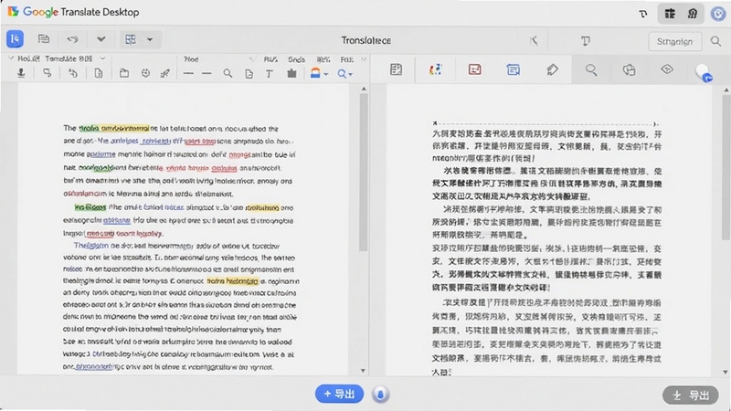Click the blue text frame icon in right toolbar
The image size is (731, 411).
point(513,70)
